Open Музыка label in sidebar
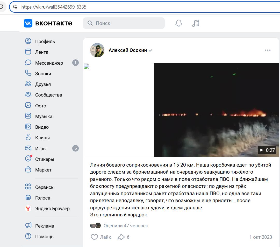Screen dimensions: 280x247 click(x=44, y=116)
